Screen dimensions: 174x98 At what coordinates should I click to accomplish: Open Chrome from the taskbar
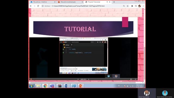45,86
